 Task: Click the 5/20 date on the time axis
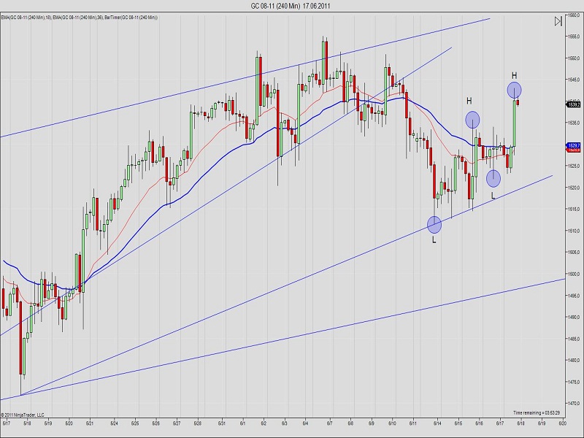69,423
